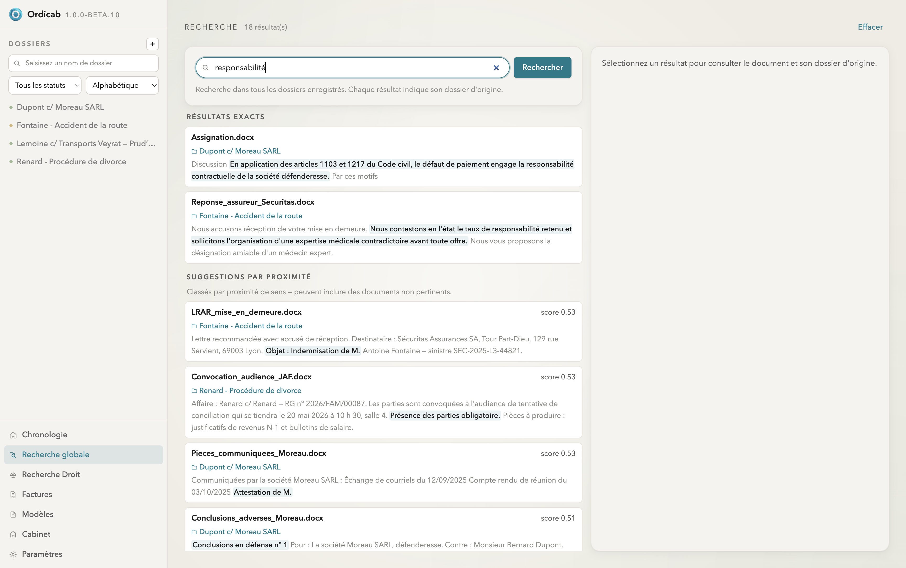The image size is (906, 568).
Task: Focus the dossier name search field
Action: point(83,63)
